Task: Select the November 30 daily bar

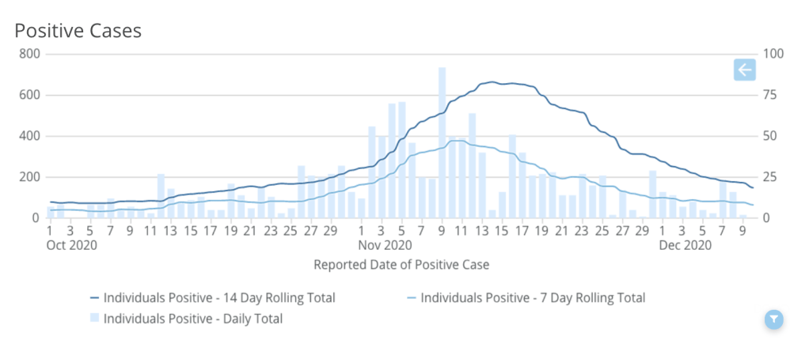Action: 652,194
